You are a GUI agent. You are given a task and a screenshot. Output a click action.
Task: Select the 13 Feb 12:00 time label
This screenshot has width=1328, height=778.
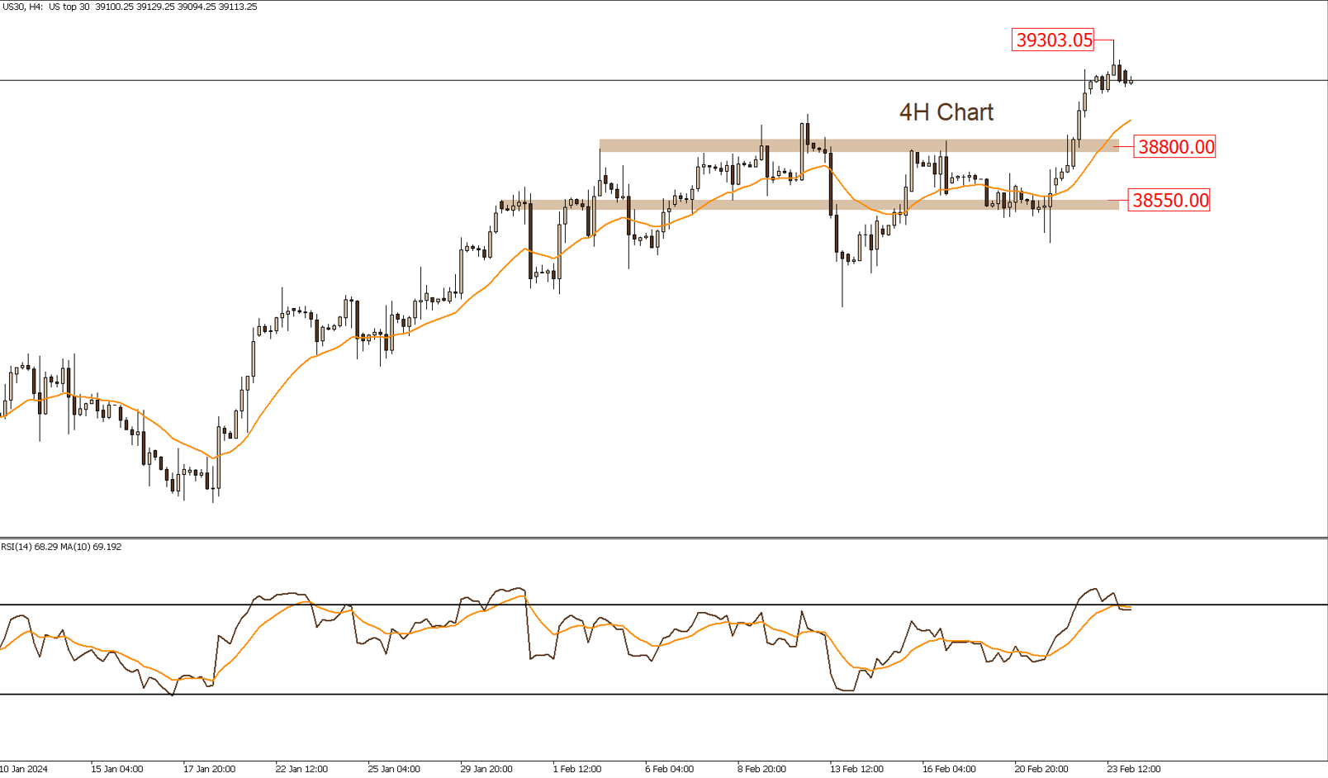856,769
